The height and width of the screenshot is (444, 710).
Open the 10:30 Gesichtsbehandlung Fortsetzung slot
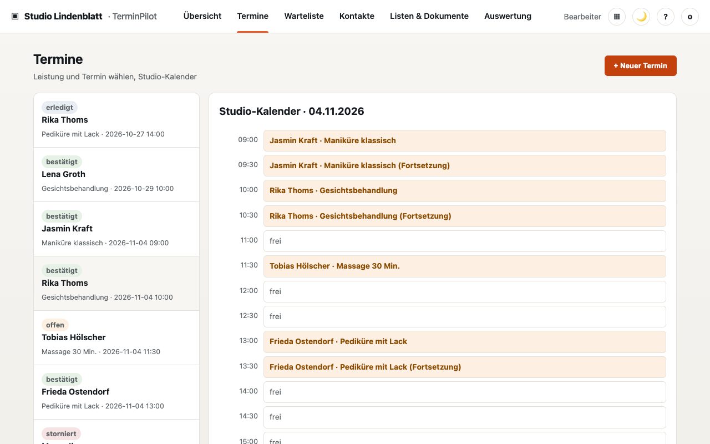tap(465, 216)
